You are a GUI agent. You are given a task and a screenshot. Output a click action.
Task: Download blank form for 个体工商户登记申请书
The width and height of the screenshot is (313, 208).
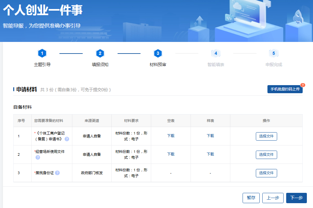pyautogui.click(x=171, y=136)
